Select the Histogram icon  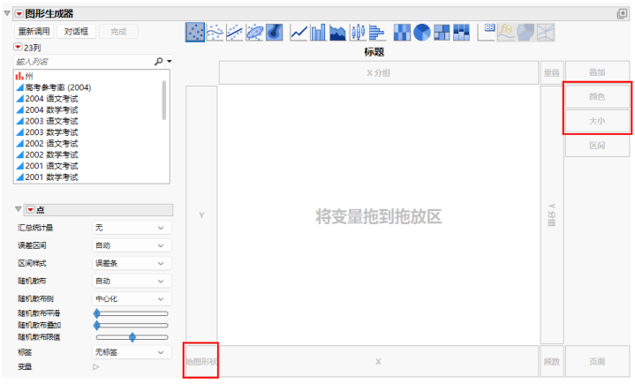377,32
